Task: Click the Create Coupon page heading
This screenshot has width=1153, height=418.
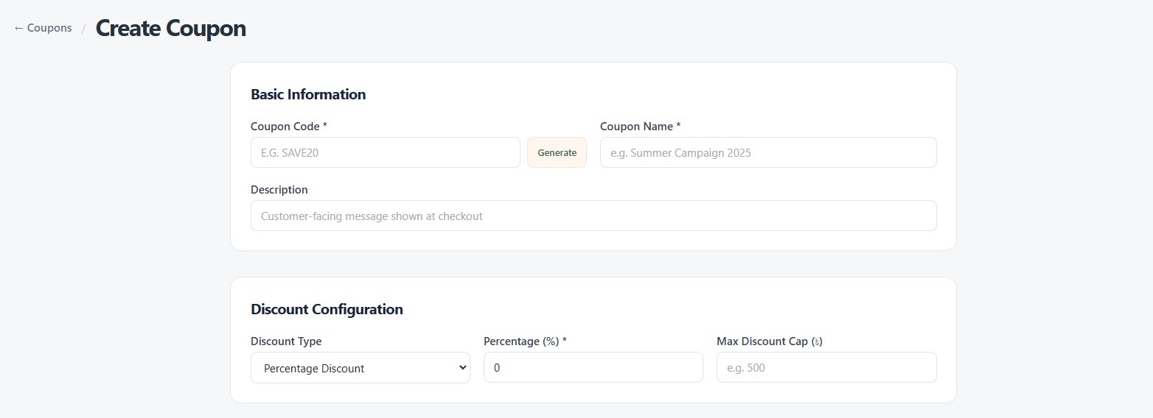Action: click(171, 29)
